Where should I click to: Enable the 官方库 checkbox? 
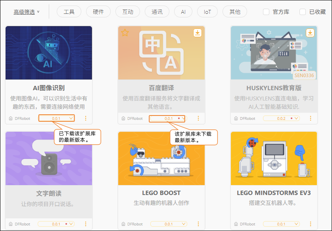(x=266, y=12)
